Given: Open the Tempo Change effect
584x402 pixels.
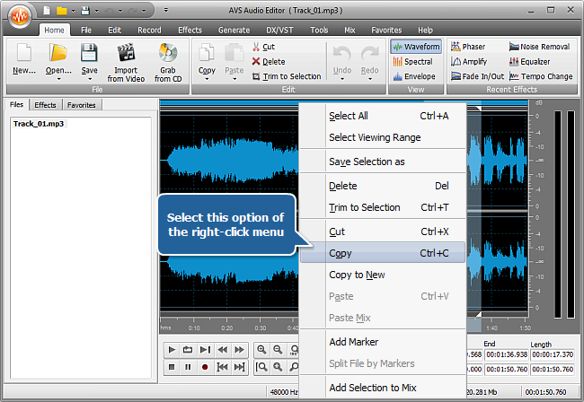Looking at the screenshot, I should (541, 76).
